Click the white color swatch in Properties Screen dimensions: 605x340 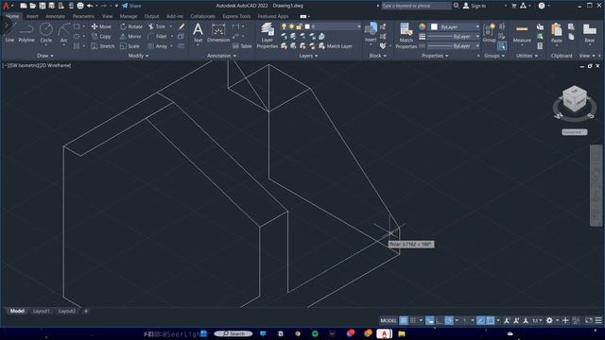pos(434,26)
